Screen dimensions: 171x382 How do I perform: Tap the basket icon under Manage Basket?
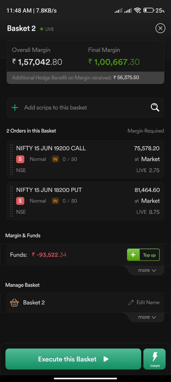14,303
